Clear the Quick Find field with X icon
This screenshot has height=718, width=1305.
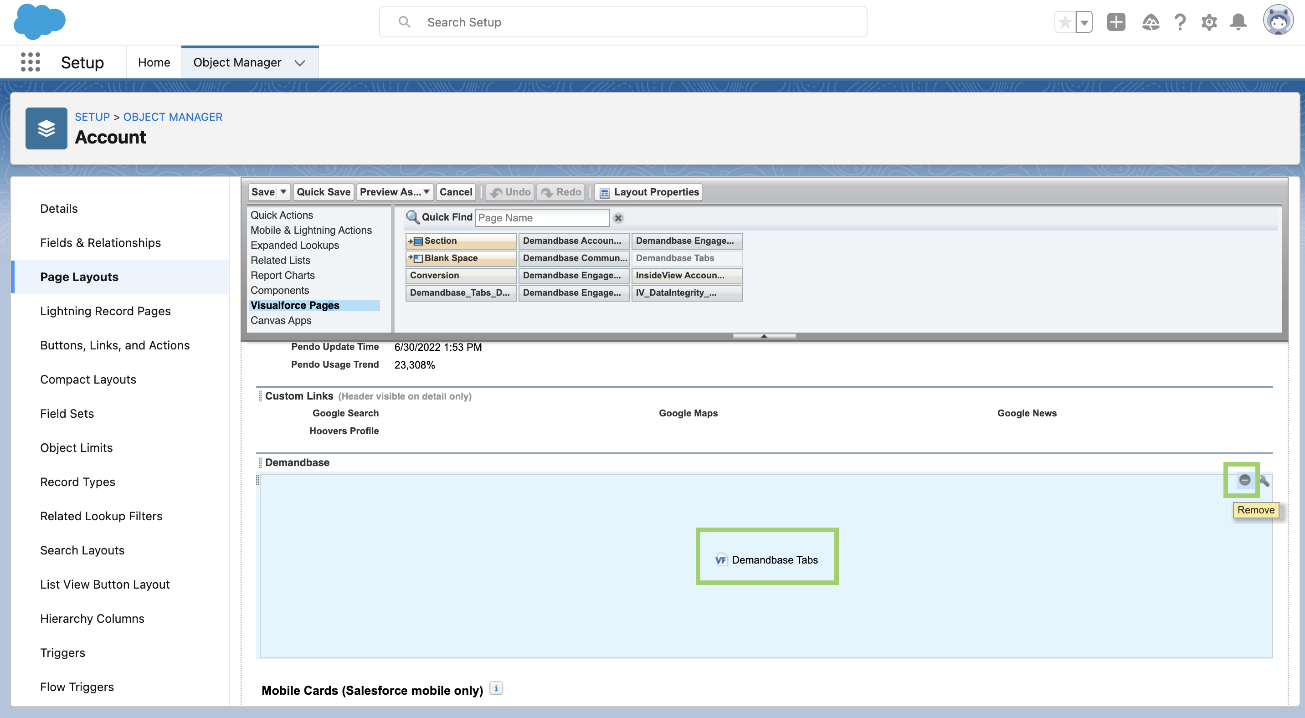click(x=618, y=218)
